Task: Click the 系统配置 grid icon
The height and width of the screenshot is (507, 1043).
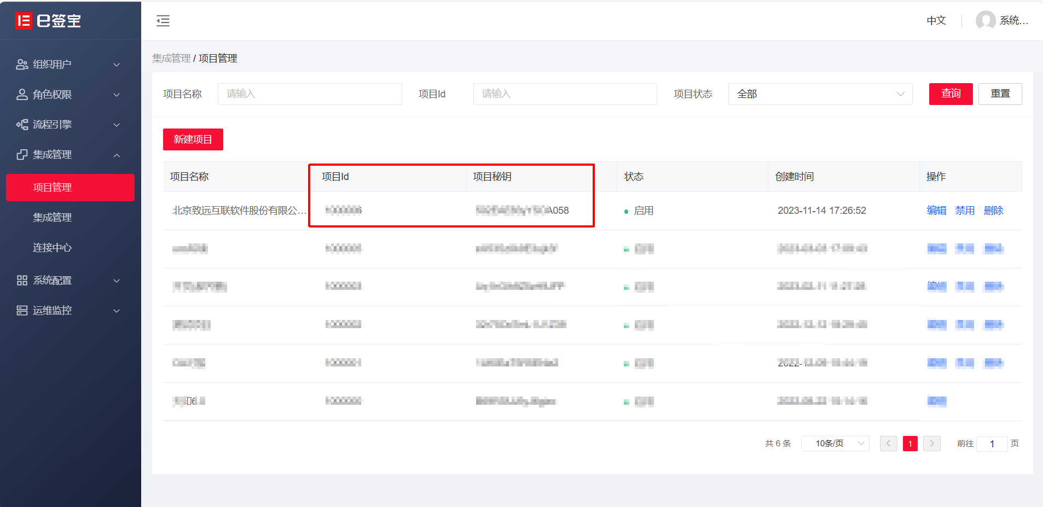Action: pos(22,281)
